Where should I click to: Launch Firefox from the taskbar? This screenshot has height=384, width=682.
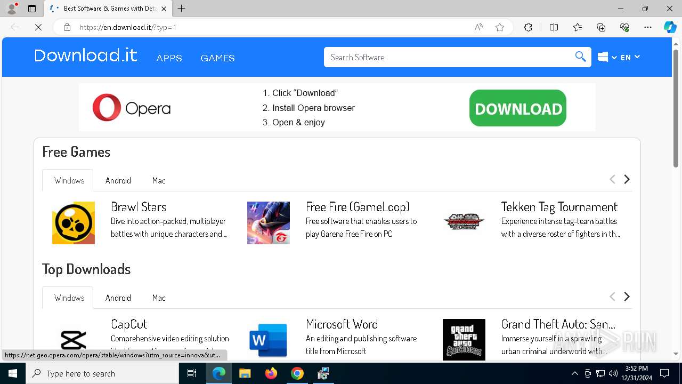[271, 373]
